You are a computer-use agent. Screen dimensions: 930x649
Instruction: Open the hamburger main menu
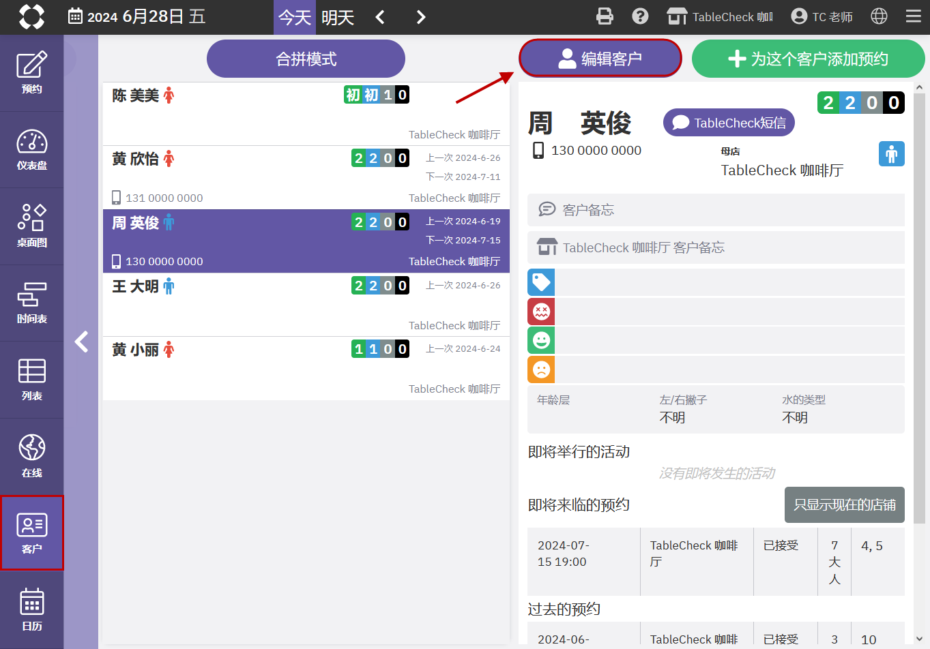[914, 16]
